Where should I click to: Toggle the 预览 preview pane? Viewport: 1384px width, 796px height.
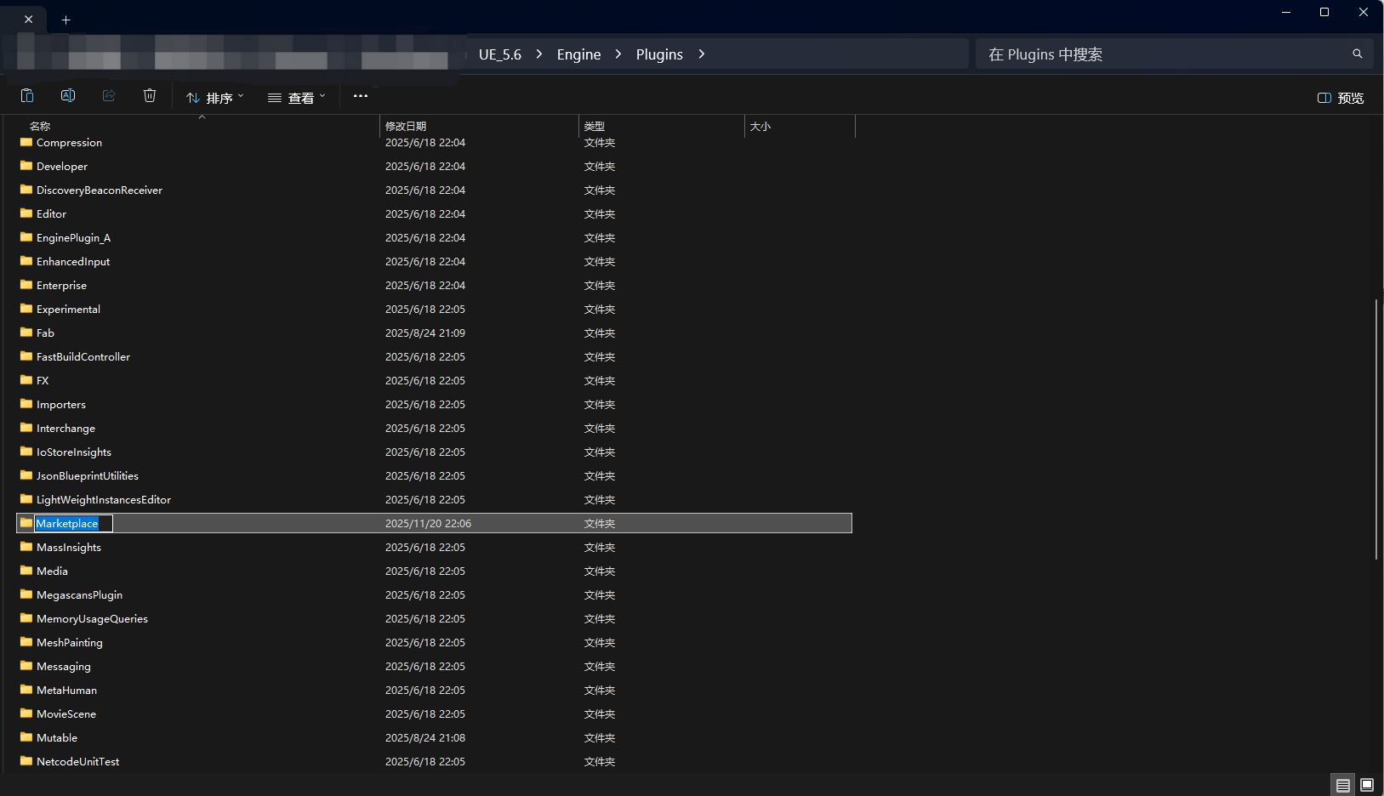point(1341,98)
